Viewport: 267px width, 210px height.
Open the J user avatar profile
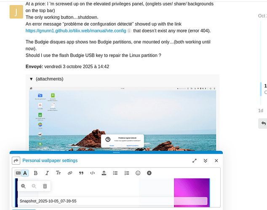(x=16, y=12)
